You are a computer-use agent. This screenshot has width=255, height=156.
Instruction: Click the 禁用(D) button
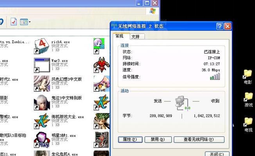point(158,140)
